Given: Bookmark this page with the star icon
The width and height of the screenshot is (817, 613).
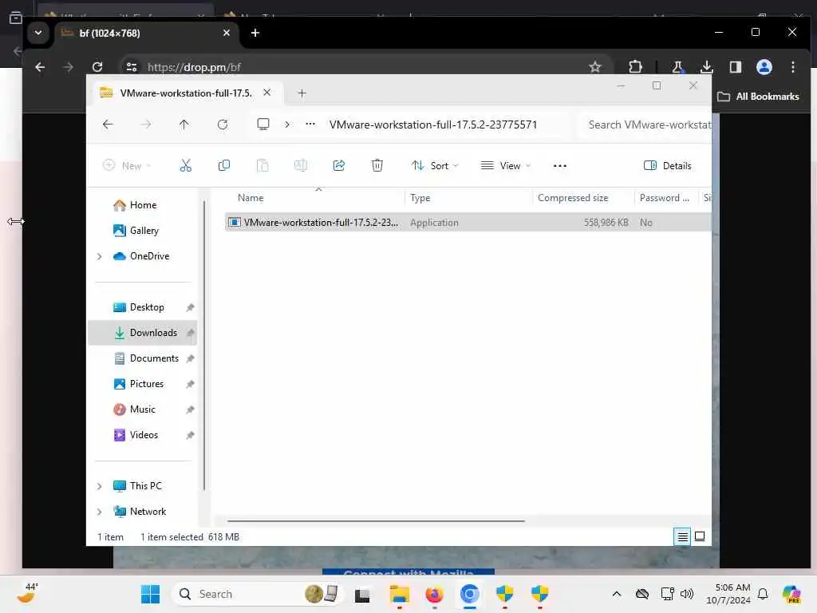Looking at the screenshot, I should click(595, 67).
